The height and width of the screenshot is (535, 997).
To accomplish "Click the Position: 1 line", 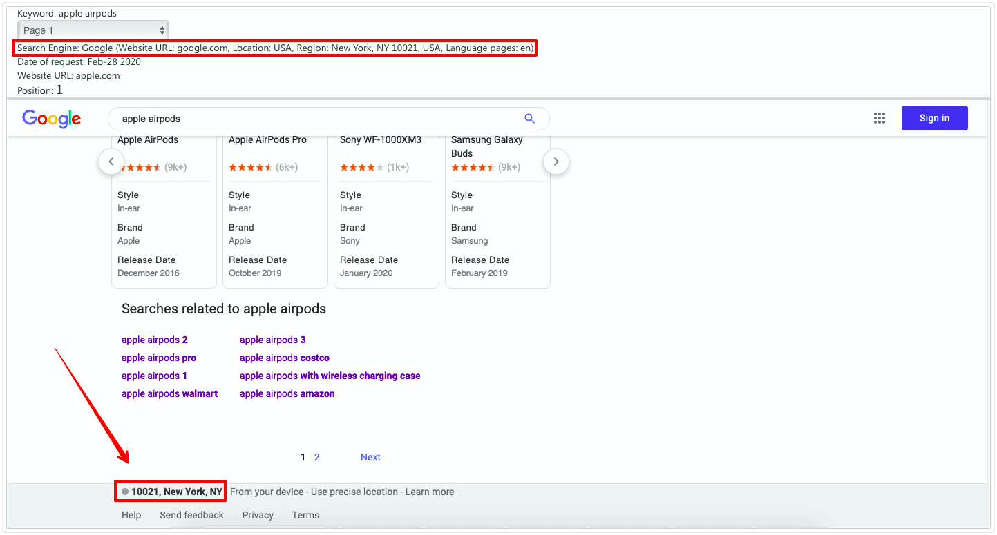I will [40, 90].
